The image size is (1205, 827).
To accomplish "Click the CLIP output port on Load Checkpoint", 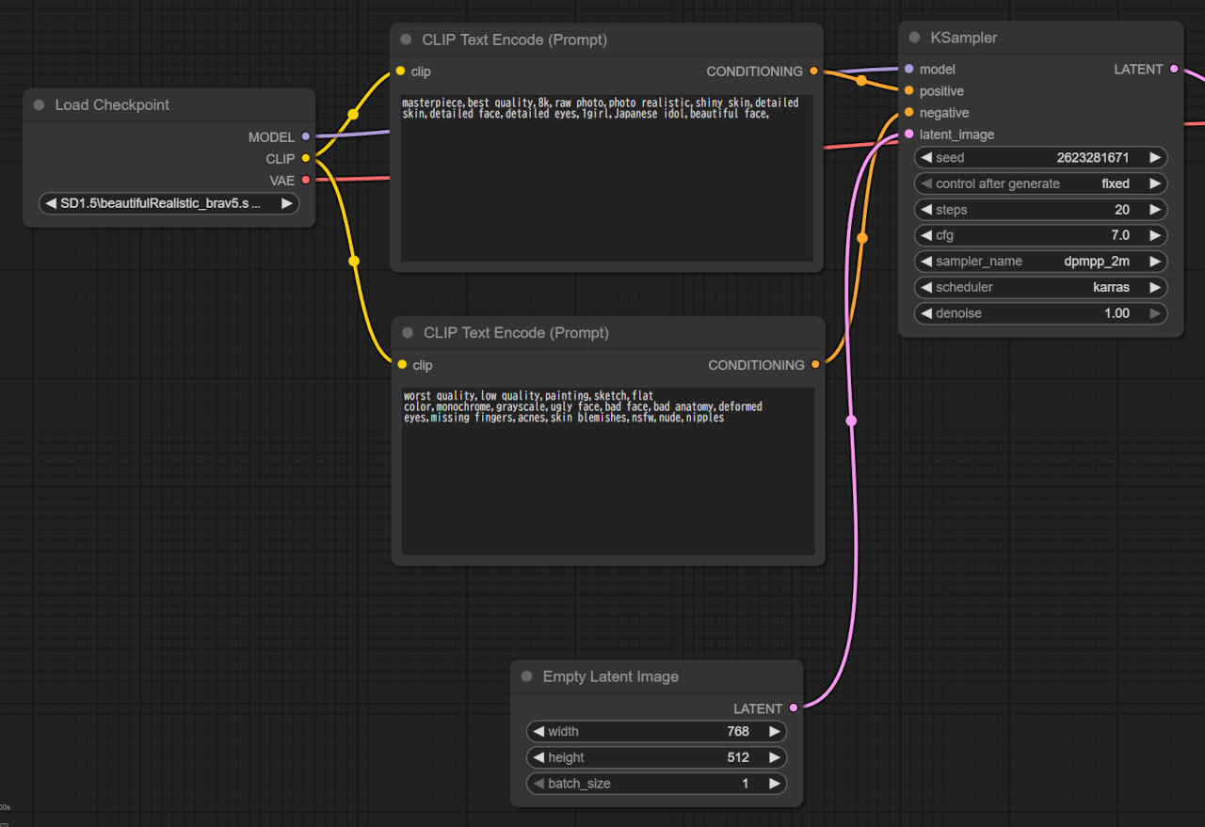I will 306,159.
